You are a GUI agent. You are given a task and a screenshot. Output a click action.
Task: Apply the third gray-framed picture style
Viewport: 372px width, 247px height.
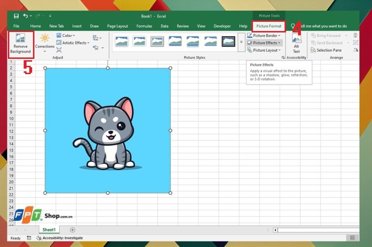[157, 41]
